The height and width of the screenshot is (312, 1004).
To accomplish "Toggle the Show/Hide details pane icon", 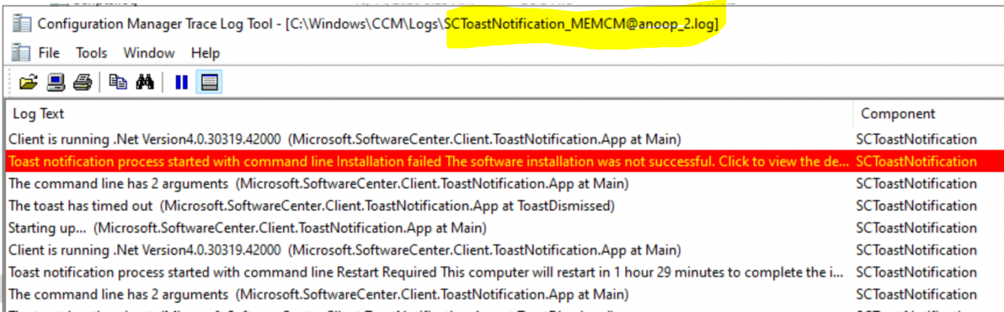I will click(209, 82).
